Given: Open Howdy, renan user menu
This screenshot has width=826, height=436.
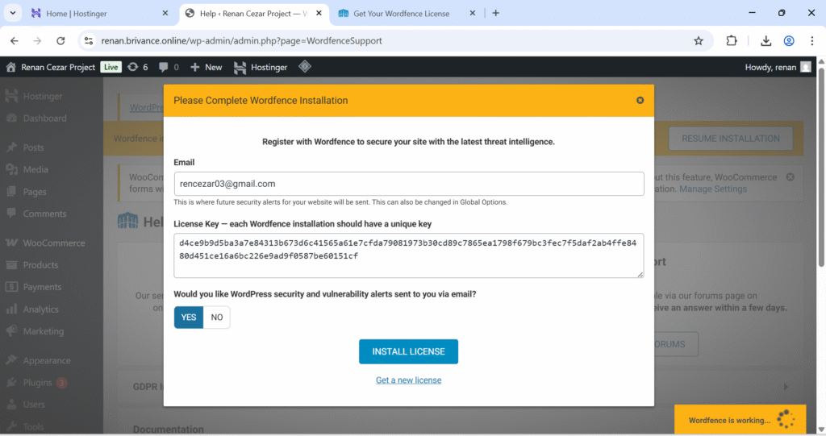Looking at the screenshot, I should [778, 67].
